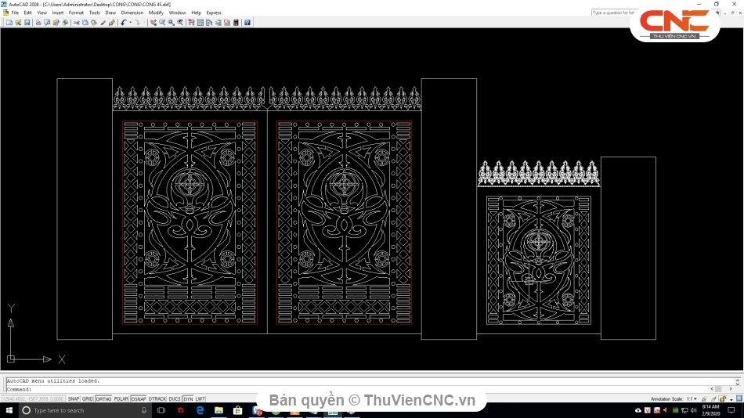Image resolution: width=744 pixels, height=418 pixels.
Task: Toggle GRID display in status bar
Action: (88, 399)
